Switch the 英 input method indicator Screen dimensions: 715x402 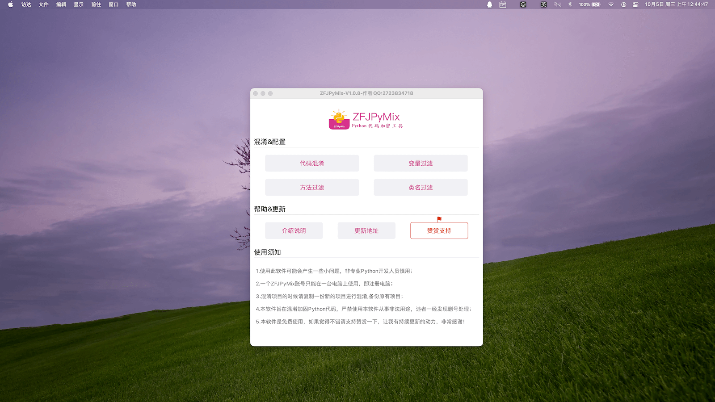[543, 4]
